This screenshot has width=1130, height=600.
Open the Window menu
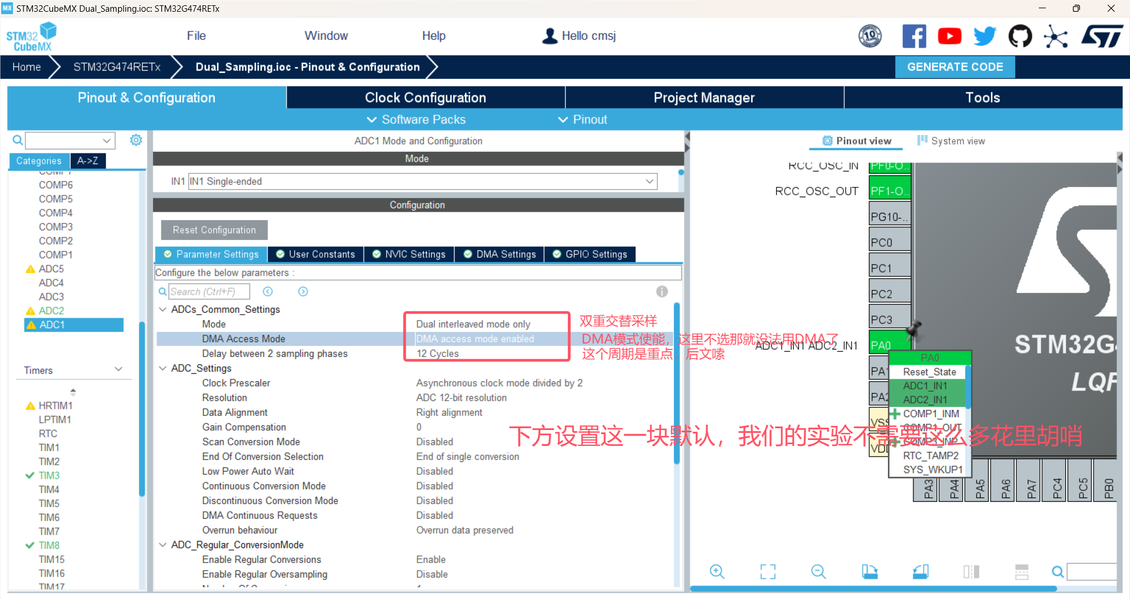click(326, 36)
